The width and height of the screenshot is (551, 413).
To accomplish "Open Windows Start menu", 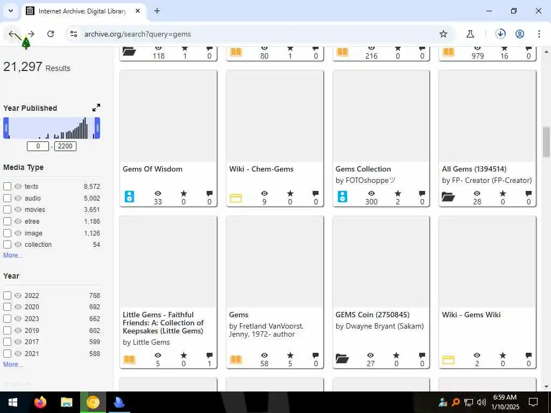I will (13, 402).
